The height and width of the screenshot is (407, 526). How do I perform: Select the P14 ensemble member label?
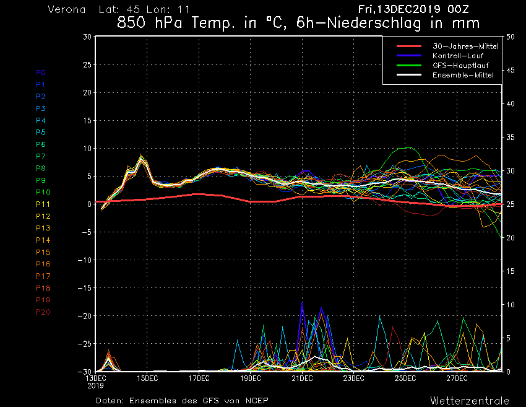coord(43,240)
